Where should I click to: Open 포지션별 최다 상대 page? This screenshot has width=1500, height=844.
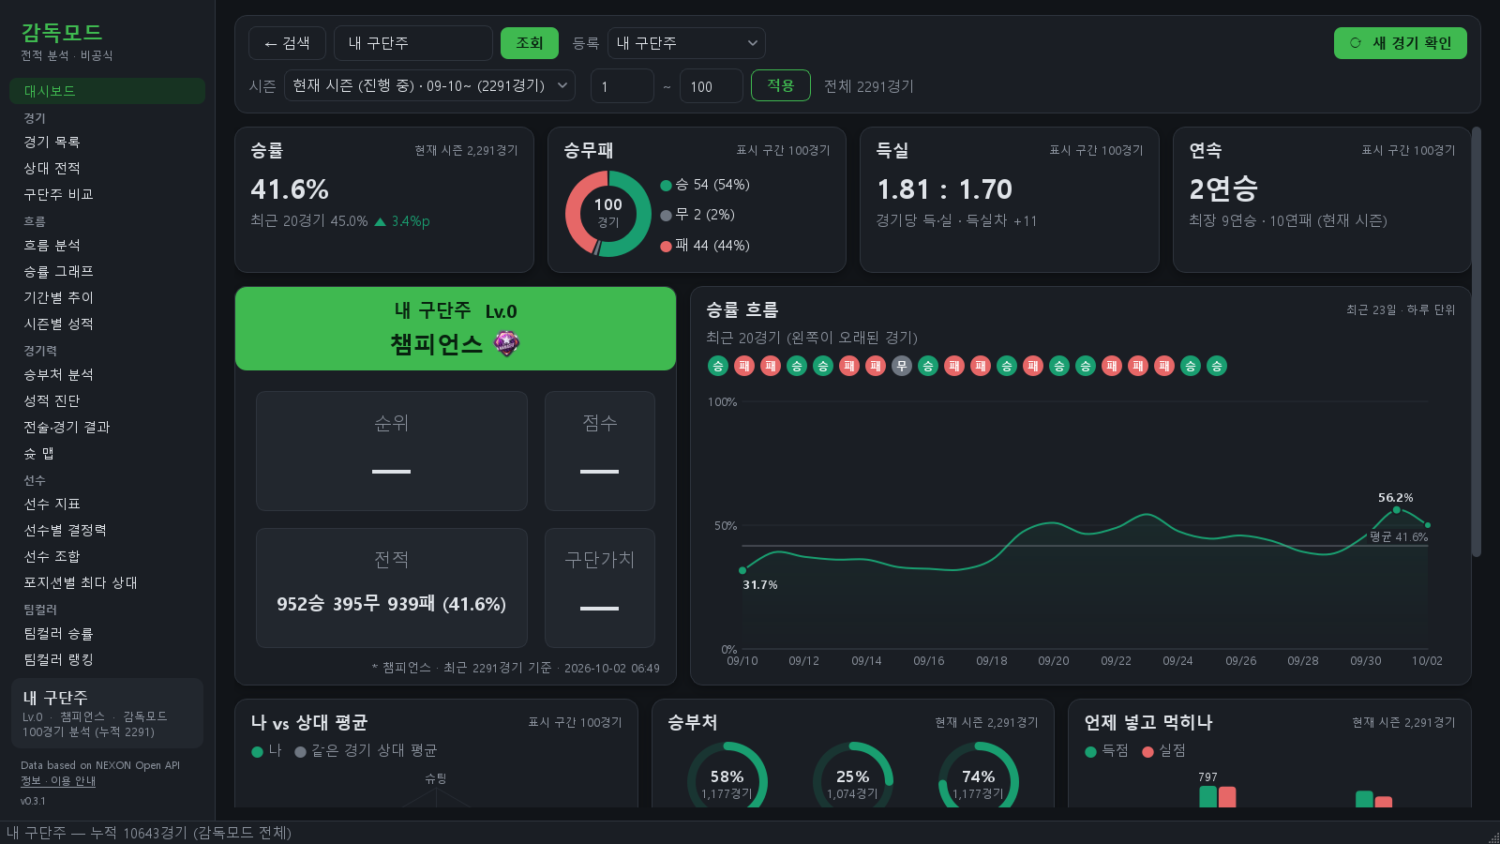pos(107,582)
